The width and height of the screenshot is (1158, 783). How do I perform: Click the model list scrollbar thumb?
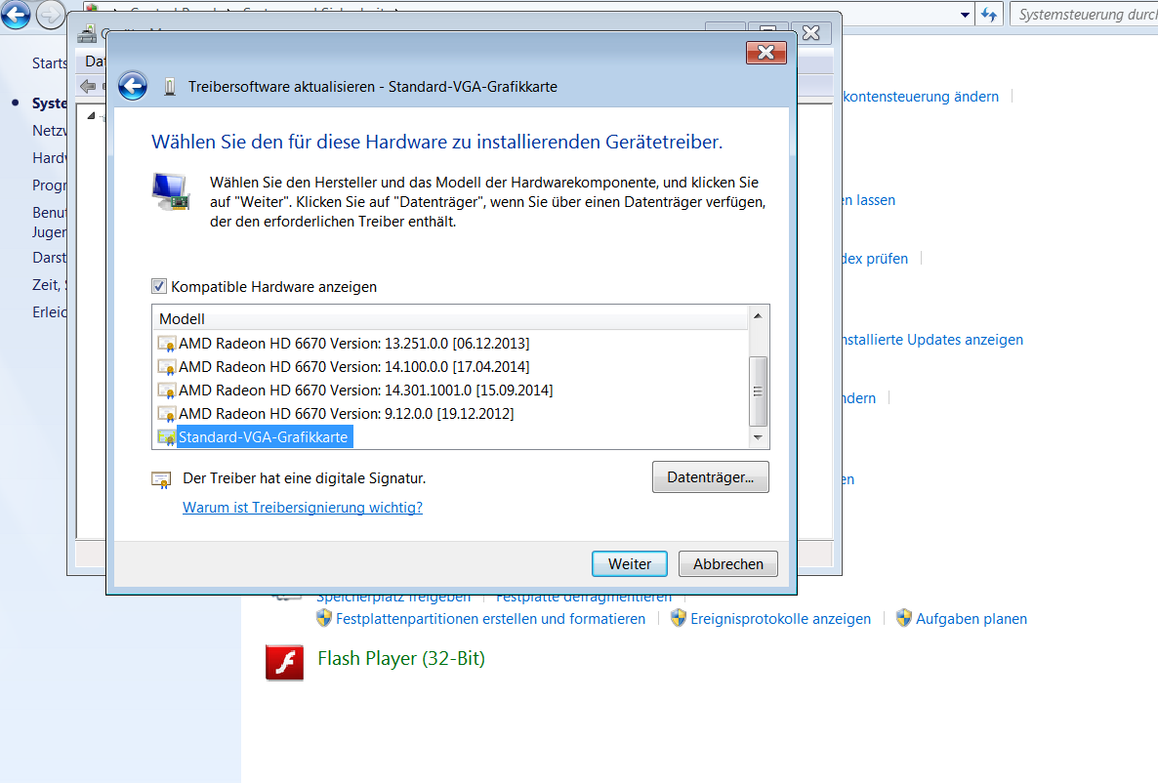758,391
